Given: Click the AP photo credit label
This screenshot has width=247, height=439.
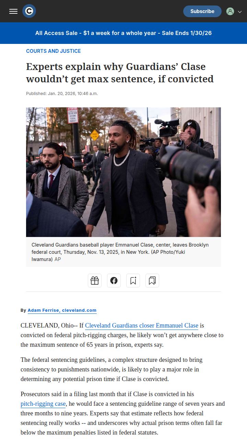Looking at the screenshot, I should click(x=58, y=259).
